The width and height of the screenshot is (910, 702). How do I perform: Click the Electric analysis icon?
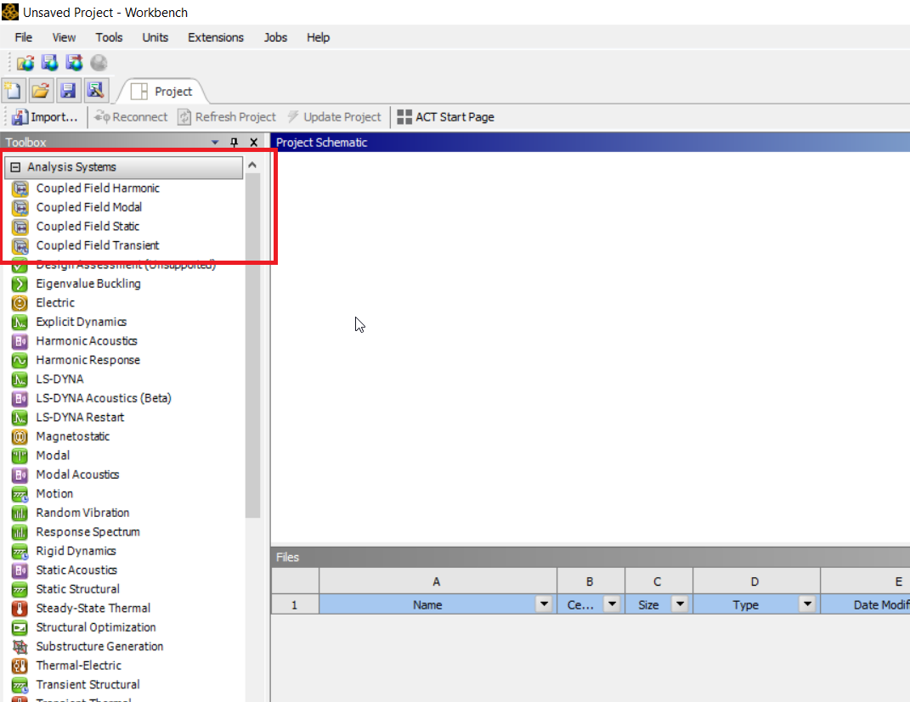click(x=20, y=303)
